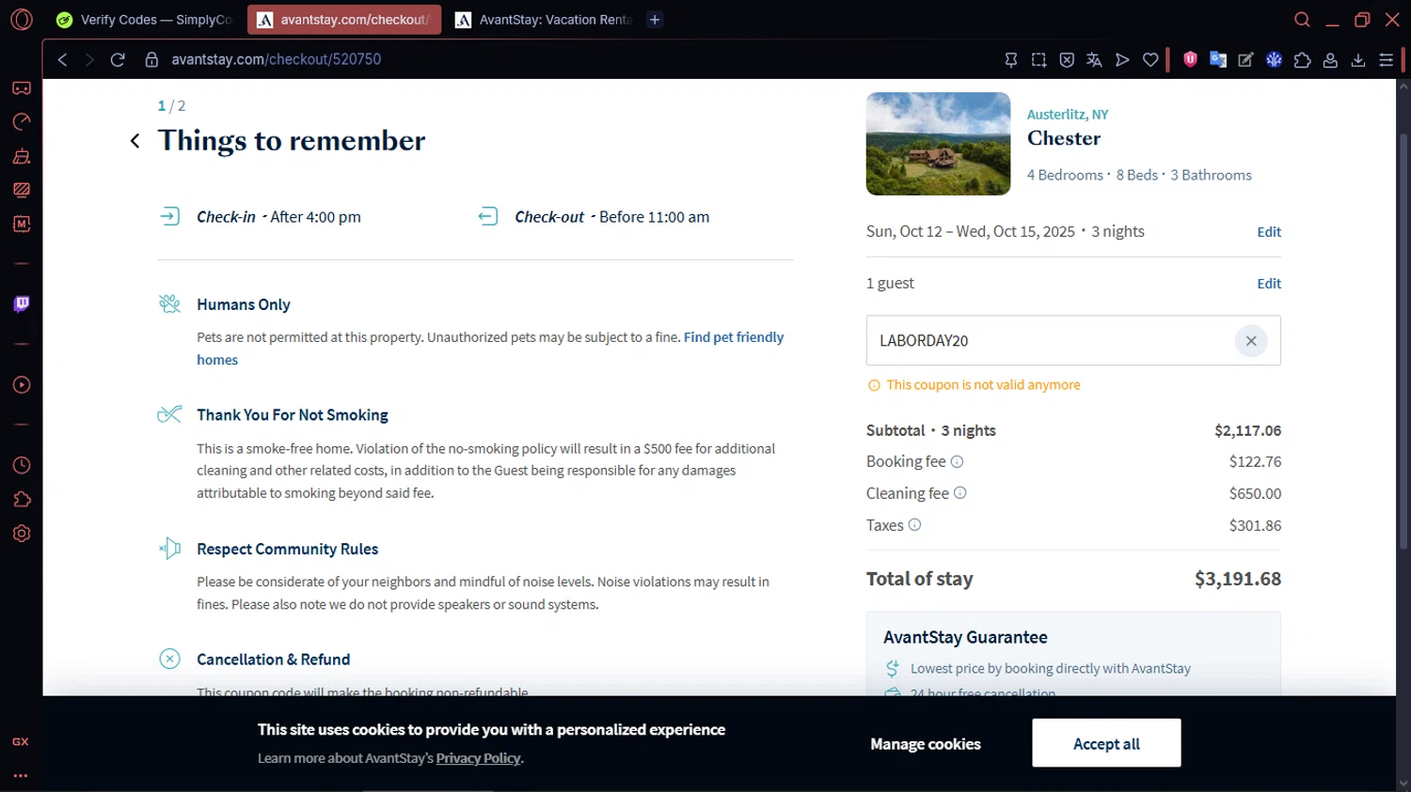The image size is (1411, 792).
Task: Open the sidebar three-dots more menu
Action: coord(21,776)
